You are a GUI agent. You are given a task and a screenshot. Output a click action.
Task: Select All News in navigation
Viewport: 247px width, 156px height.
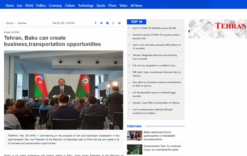pyautogui.click(x=136, y=5)
